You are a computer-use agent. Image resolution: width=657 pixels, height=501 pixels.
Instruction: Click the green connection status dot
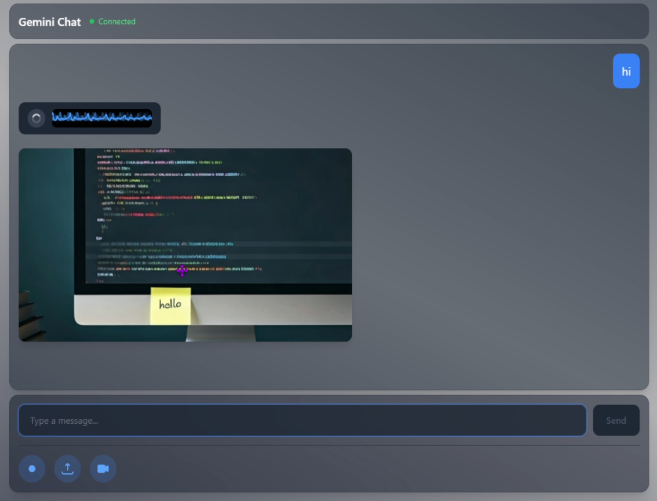pos(92,21)
